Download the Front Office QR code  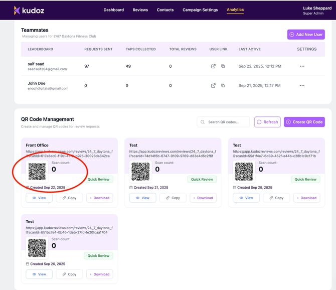[99, 198]
